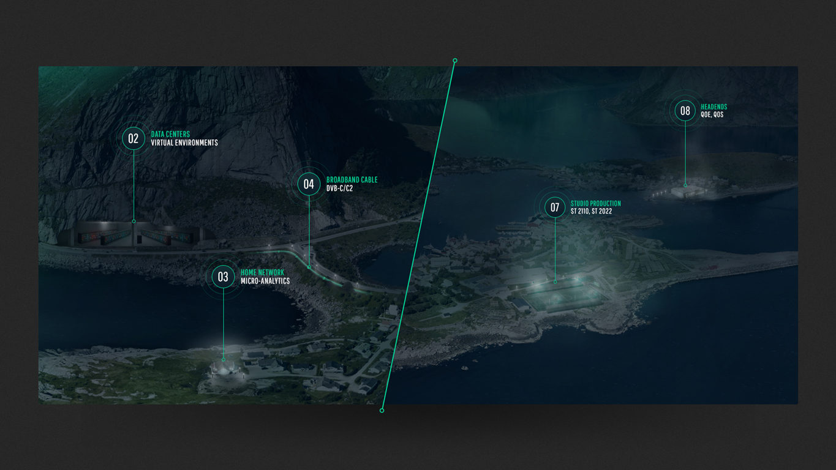This screenshot has width=836, height=470.
Task: Select the Virtual Environments text
Action: coord(184,143)
